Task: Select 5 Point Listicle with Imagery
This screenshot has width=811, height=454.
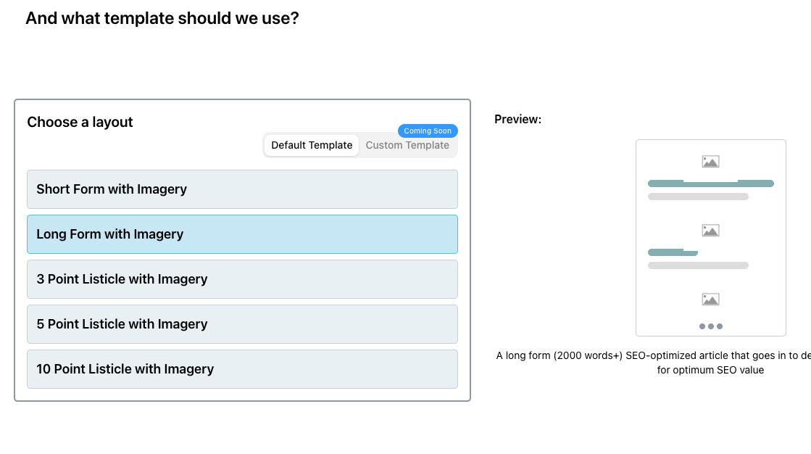Action: point(242,324)
